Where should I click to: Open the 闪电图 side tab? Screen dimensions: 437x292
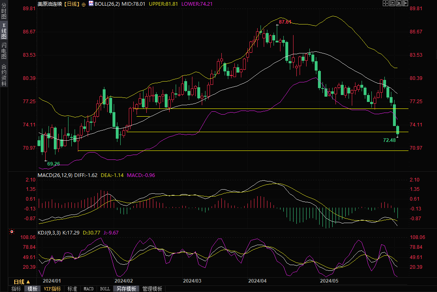(4, 51)
